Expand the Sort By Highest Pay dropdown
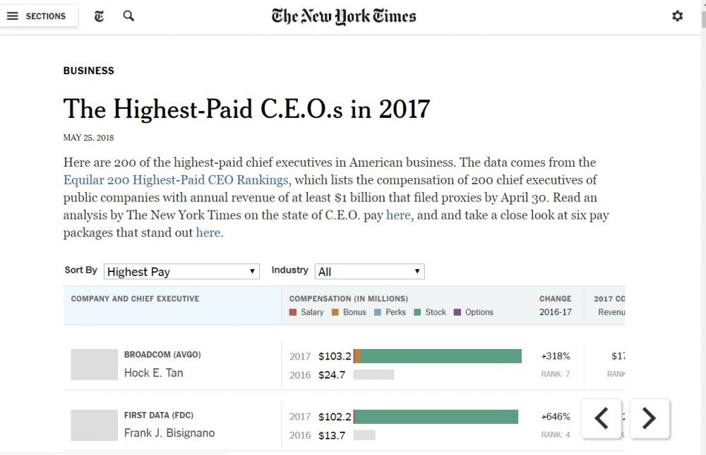This screenshot has width=706, height=455. point(181,271)
